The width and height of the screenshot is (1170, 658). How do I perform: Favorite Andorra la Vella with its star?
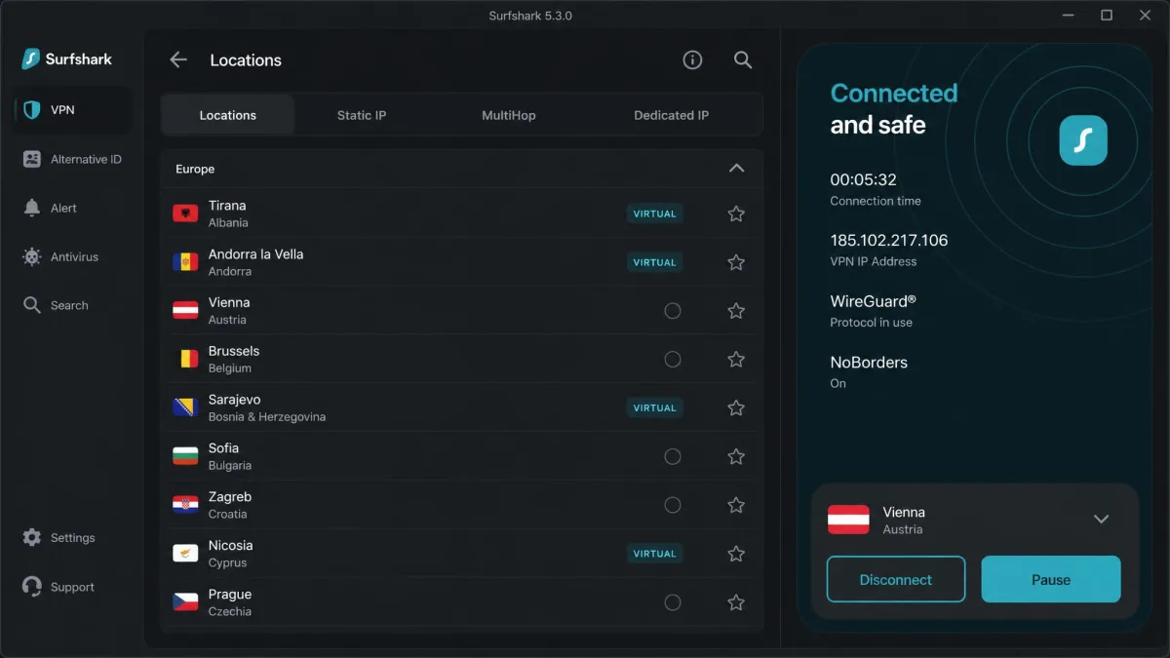[736, 262]
